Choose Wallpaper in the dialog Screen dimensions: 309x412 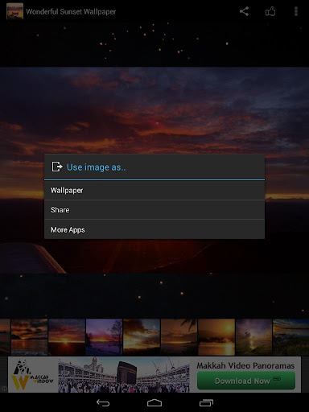154,191
